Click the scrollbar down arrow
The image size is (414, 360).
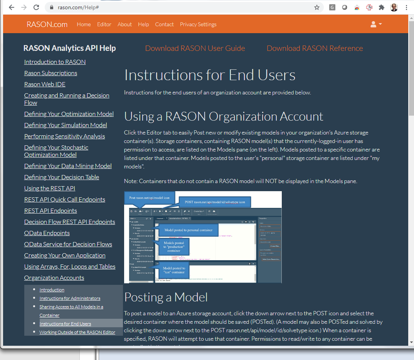click(x=411, y=342)
